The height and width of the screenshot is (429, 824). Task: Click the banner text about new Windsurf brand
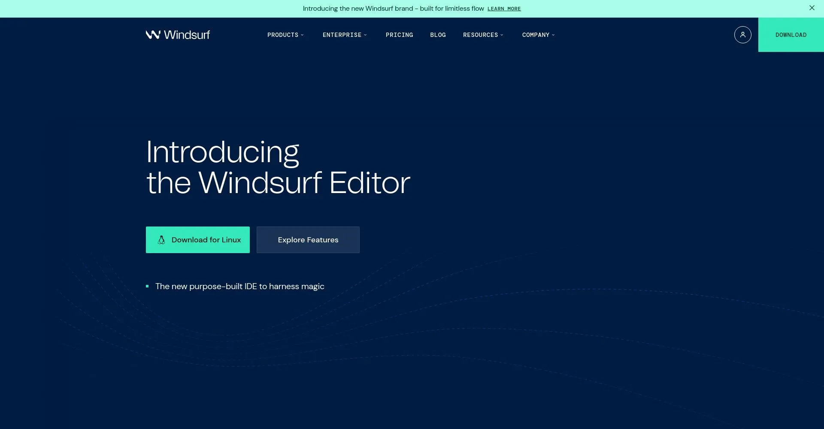(x=393, y=9)
